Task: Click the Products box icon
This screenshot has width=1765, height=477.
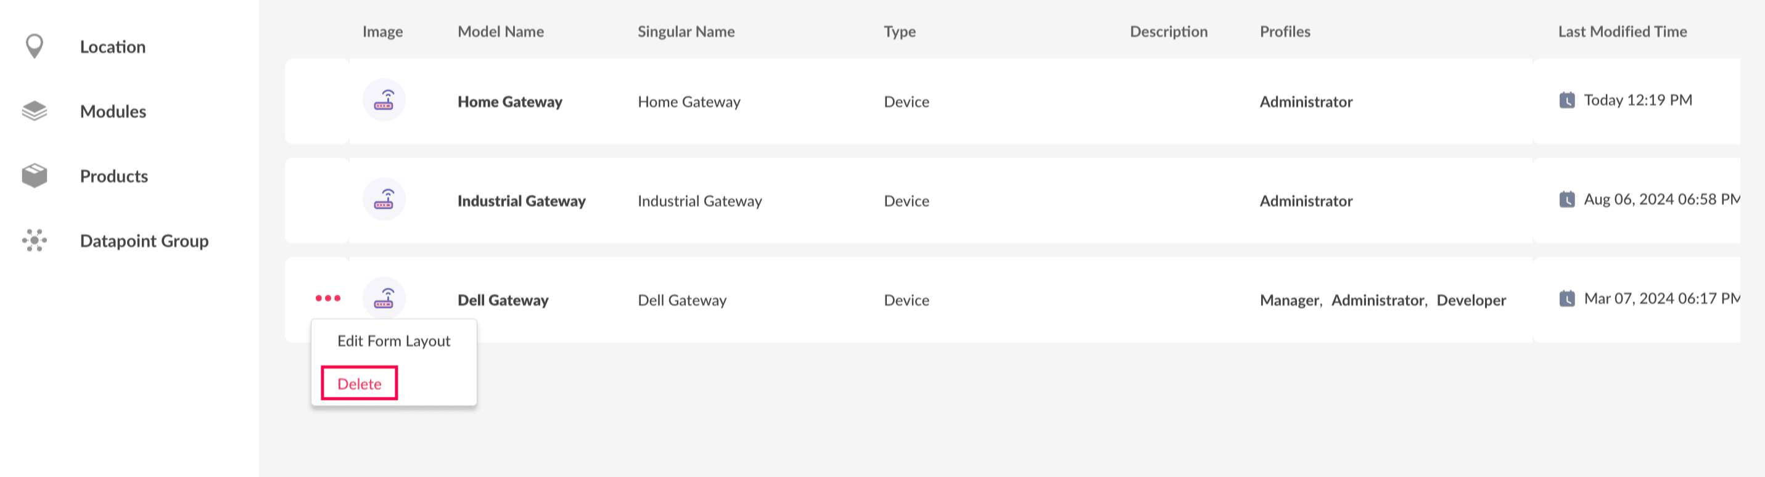Action: tap(35, 176)
